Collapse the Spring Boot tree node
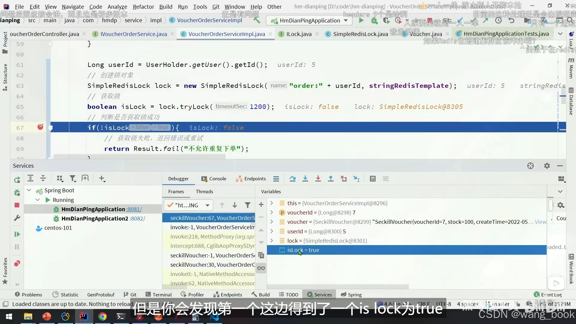 (29, 190)
